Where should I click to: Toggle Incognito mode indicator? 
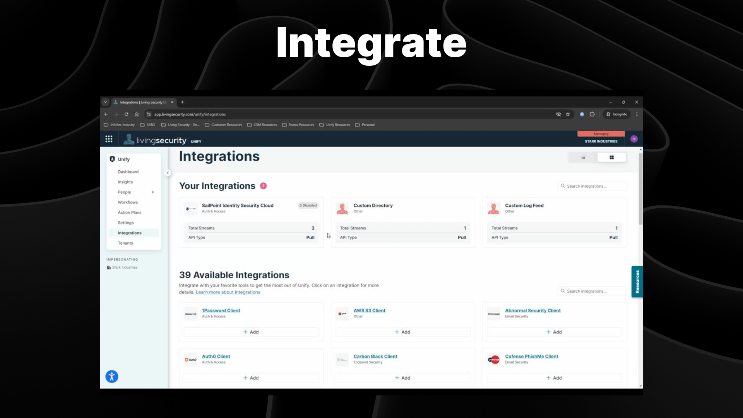618,114
